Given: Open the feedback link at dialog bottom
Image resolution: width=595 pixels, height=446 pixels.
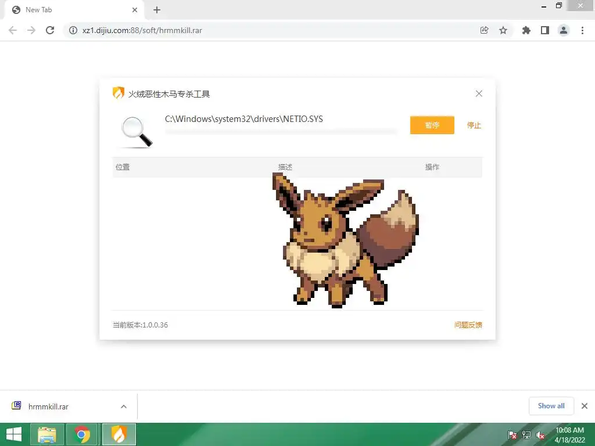Looking at the screenshot, I should (468, 325).
